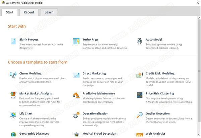
Task: Choose the Credit Risk Modeling template title
Action: (x=160, y=74)
